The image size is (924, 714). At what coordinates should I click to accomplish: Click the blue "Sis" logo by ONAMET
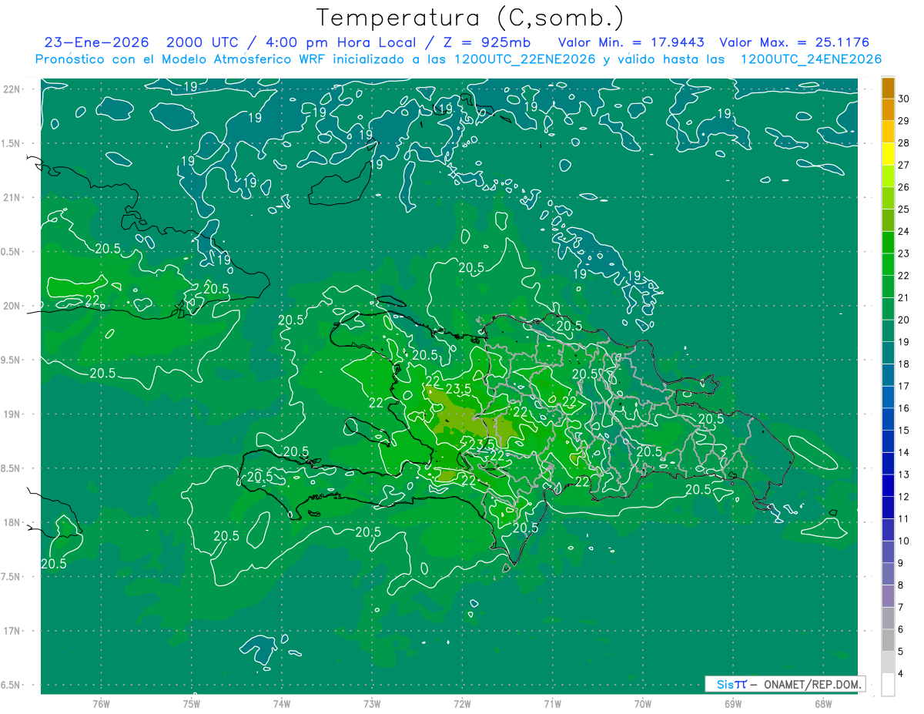pos(725,684)
